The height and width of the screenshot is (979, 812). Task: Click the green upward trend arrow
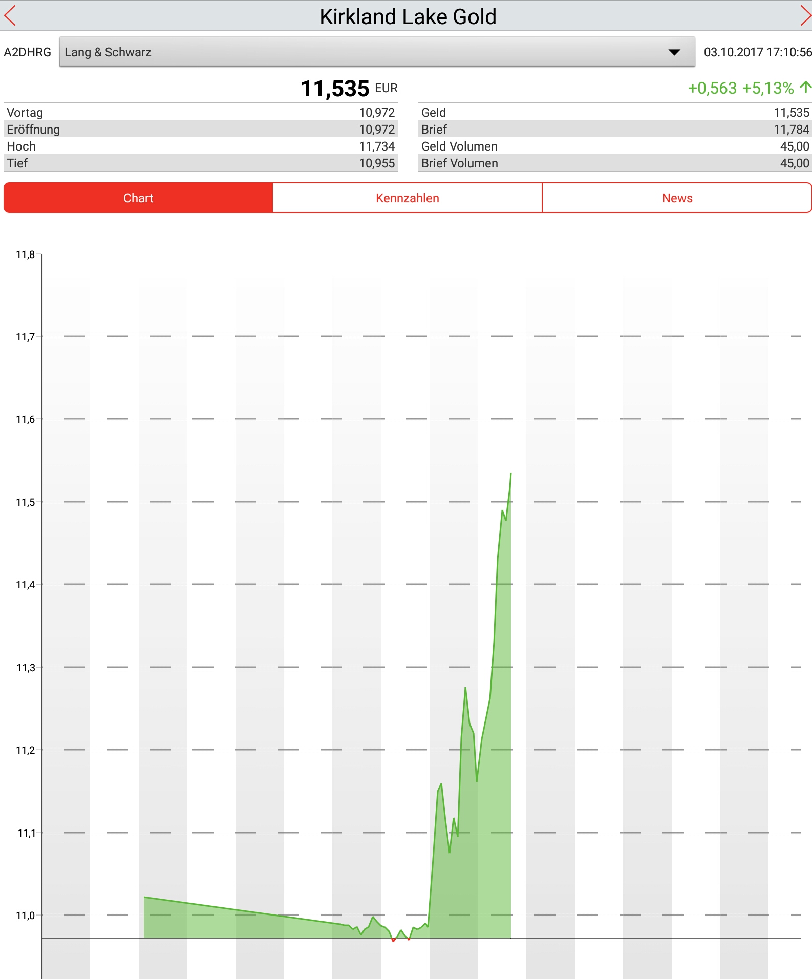[805, 88]
